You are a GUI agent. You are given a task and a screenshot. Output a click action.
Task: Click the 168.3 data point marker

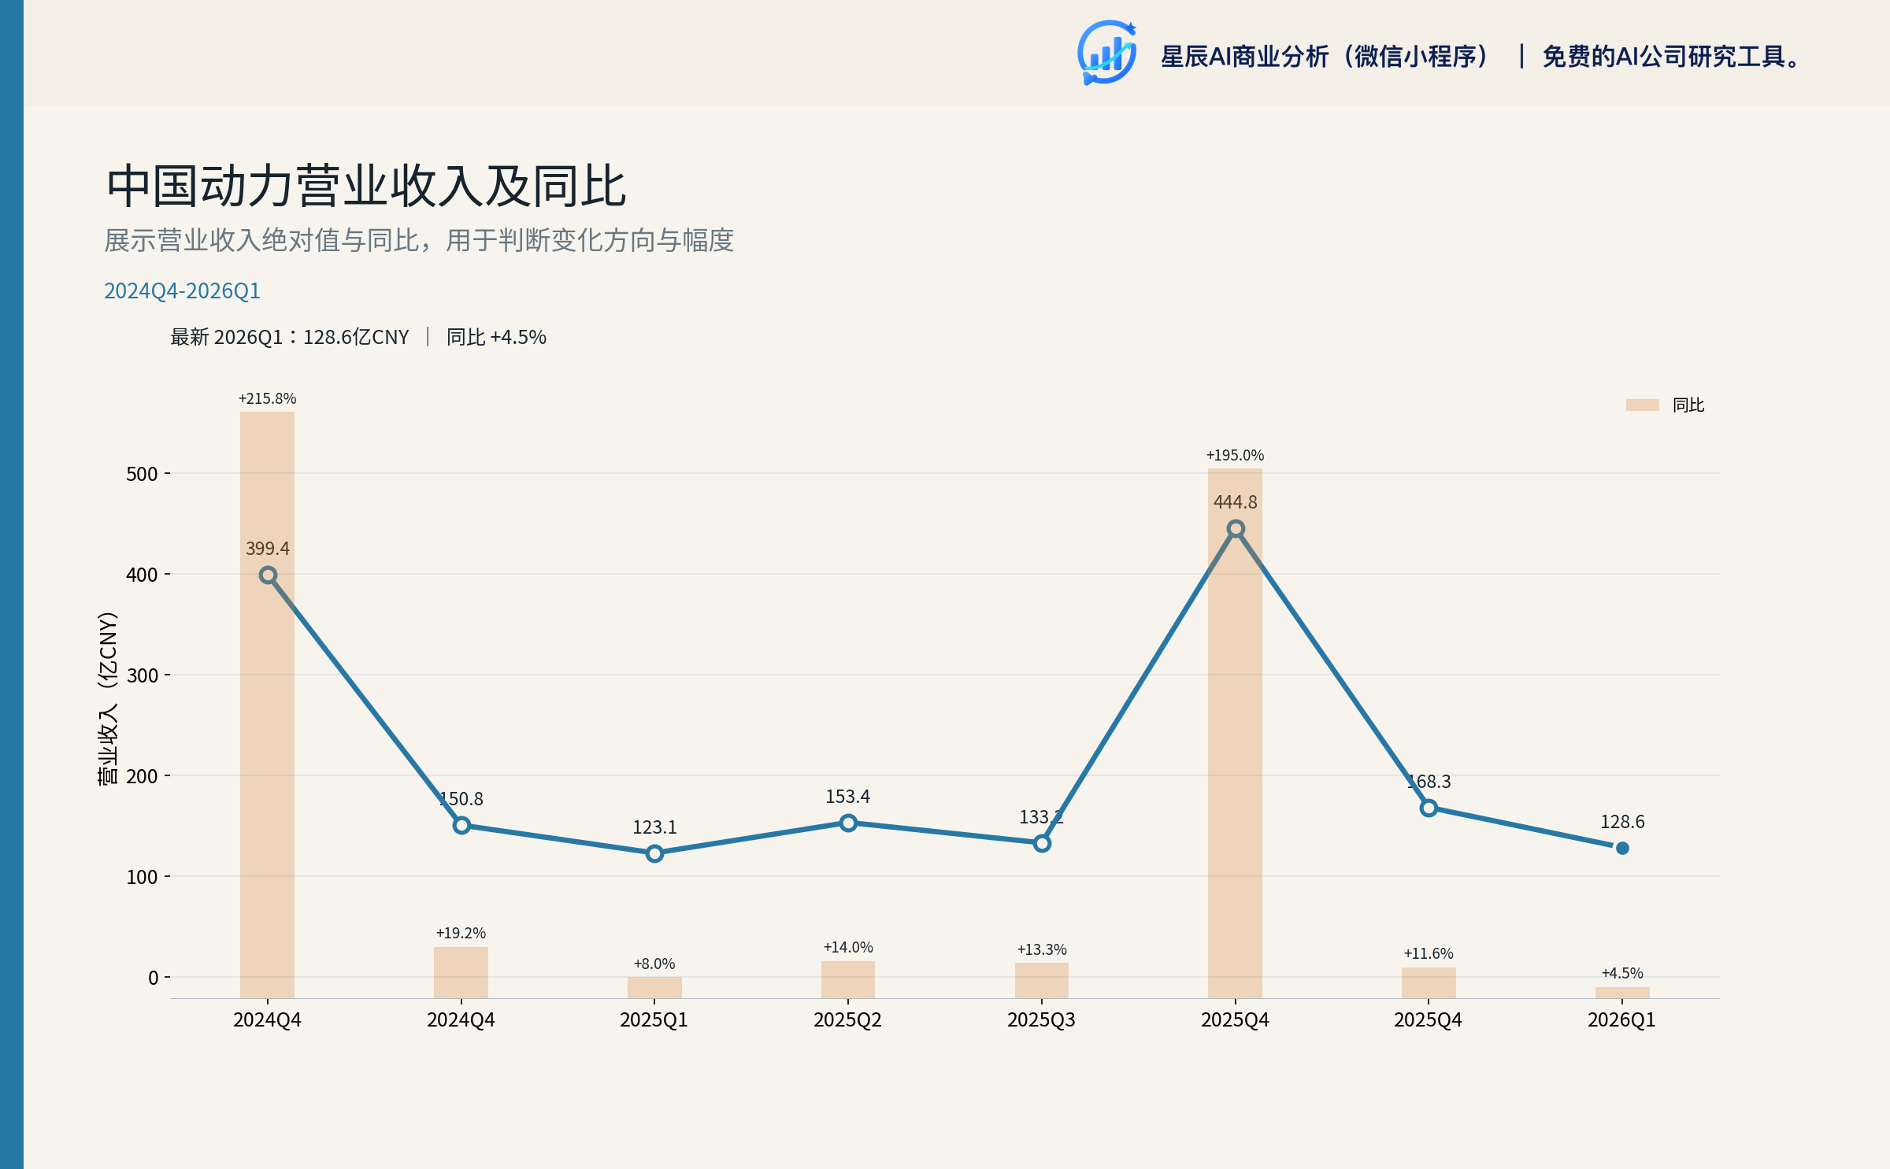pyautogui.click(x=1429, y=808)
